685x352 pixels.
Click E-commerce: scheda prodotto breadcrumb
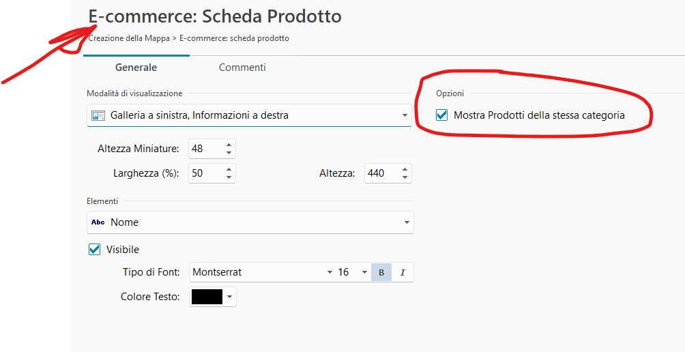tap(234, 38)
